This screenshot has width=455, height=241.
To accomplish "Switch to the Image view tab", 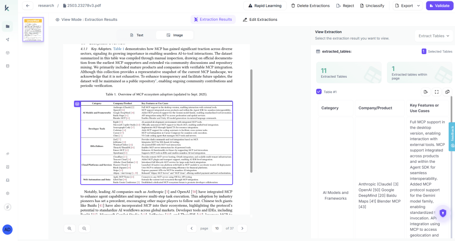I will click(174, 35).
